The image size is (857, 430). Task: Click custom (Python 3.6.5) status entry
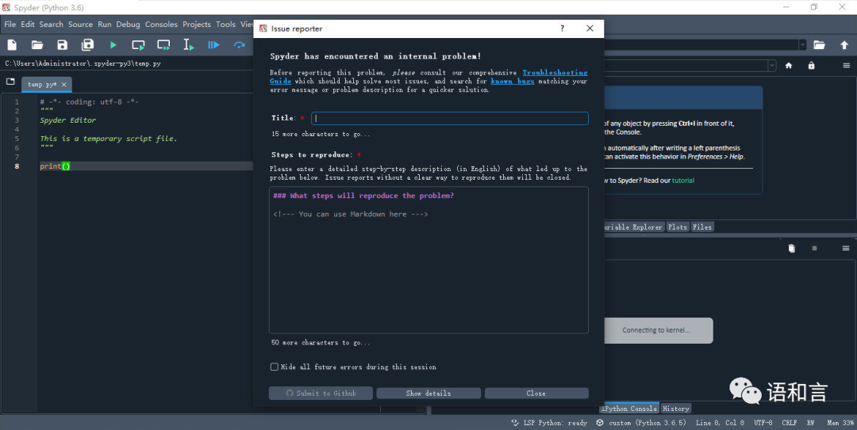pyautogui.click(x=648, y=423)
